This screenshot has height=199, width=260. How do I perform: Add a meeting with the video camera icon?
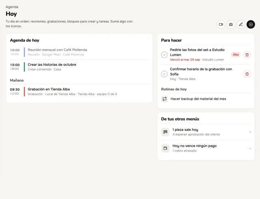(221, 24)
